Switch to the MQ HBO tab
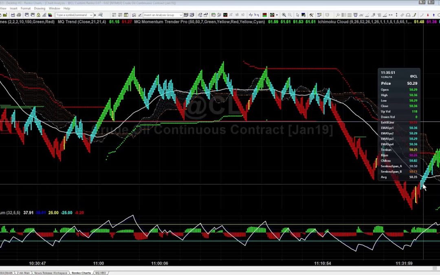 coord(100,273)
